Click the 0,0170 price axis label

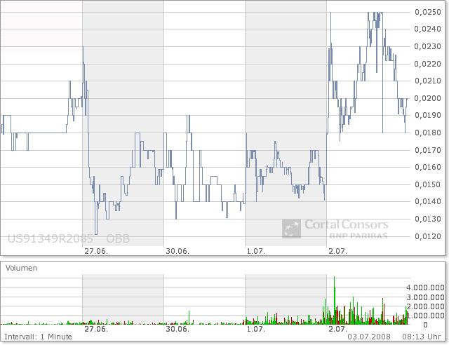tap(428, 150)
